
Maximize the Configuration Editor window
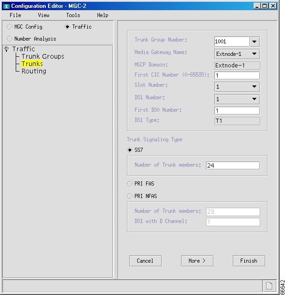click(265, 6)
